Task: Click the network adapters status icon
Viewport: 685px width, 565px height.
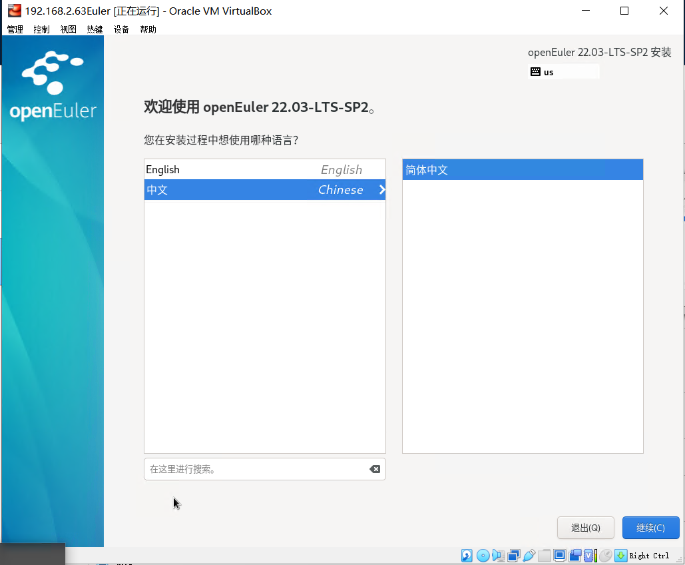Action: click(x=513, y=556)
